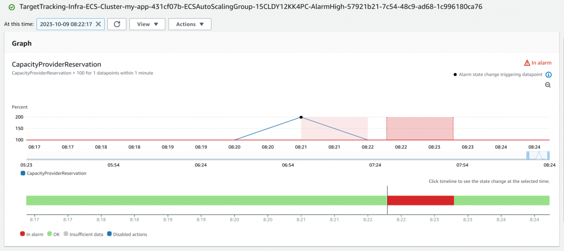Click the info icon beside triggering datapoint

click(549, 75)
